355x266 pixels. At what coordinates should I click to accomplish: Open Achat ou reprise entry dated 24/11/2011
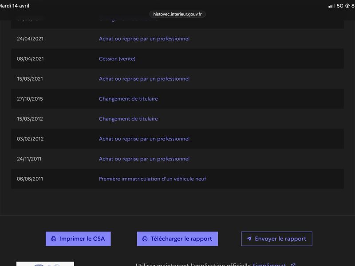144,159
